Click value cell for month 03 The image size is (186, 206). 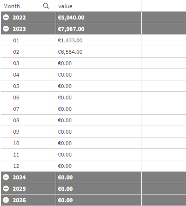(65, 63)
